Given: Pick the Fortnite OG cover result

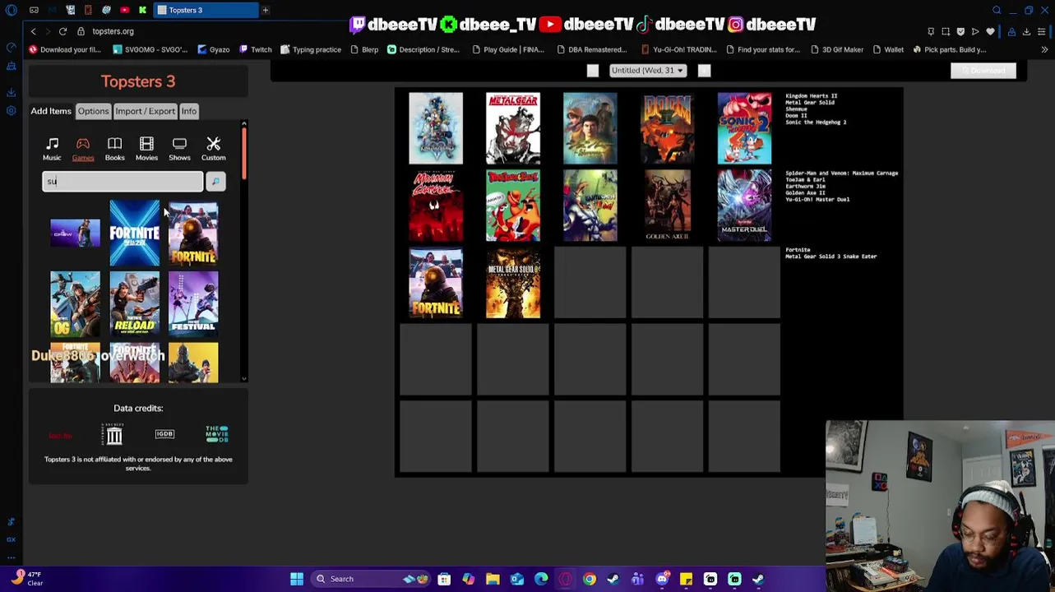Looking at the screenshot, I should pos(75,303).
